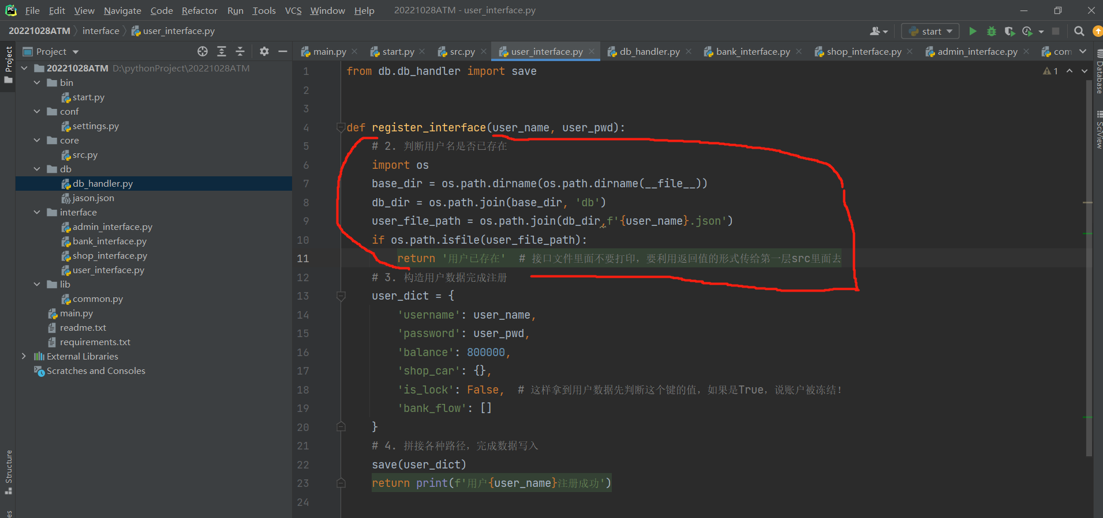Click Select Opened File crosshair icon
Screen dimensions: 1103x518
click(203, 51)
